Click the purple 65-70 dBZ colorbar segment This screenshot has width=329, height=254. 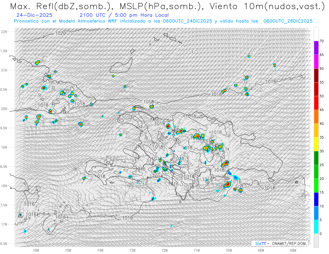316,48
